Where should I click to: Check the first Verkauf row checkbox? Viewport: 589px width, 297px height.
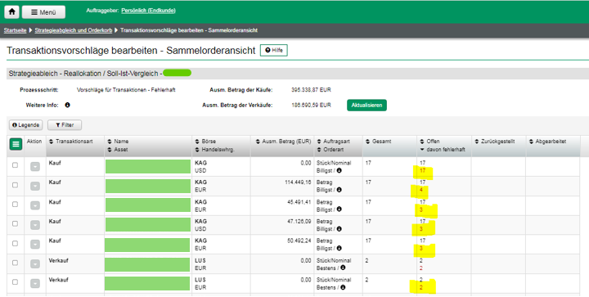point(15,263)
